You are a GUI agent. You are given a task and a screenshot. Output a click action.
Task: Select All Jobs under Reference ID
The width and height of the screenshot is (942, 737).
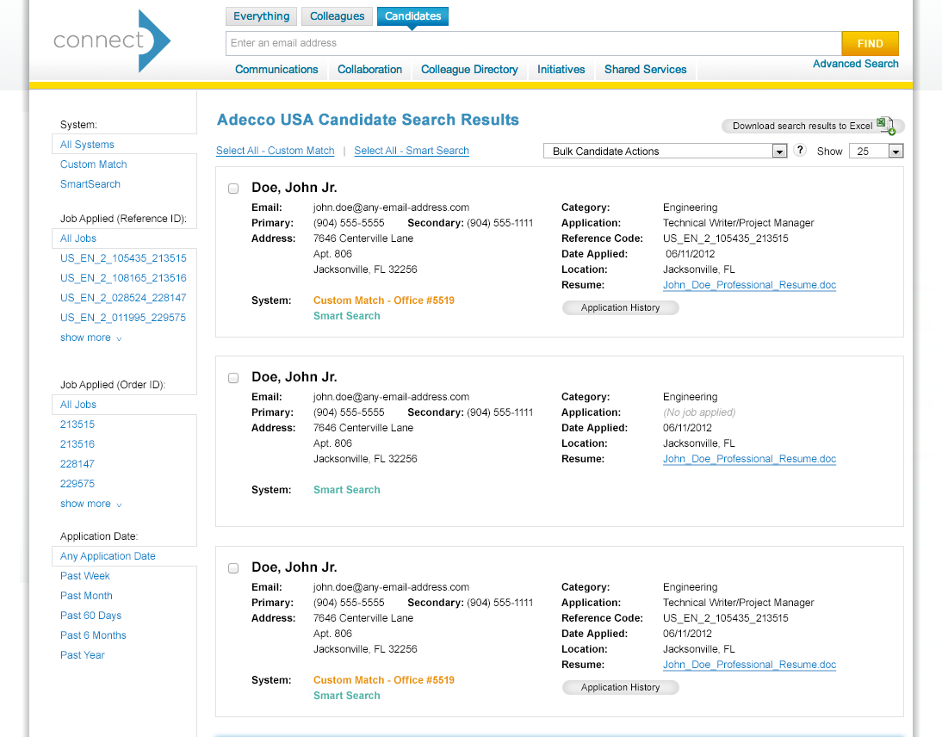78,238
